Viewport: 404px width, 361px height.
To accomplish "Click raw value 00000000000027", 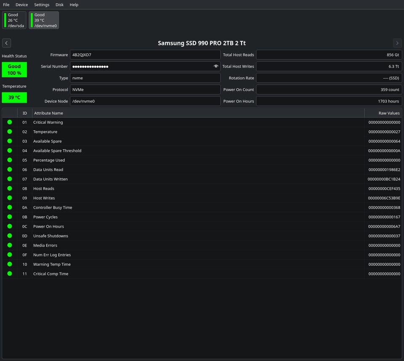I will tap(384, 132).
